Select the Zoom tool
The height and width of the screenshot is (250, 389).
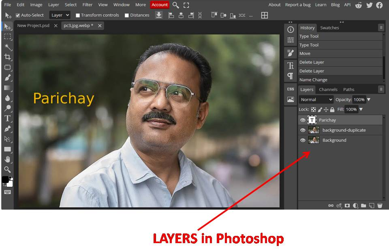coord(8,170)
